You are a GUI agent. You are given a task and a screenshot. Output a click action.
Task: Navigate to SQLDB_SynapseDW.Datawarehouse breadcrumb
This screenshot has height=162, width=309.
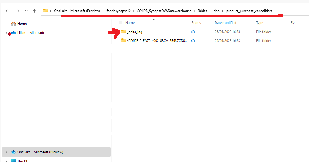(x=164, y=11)
